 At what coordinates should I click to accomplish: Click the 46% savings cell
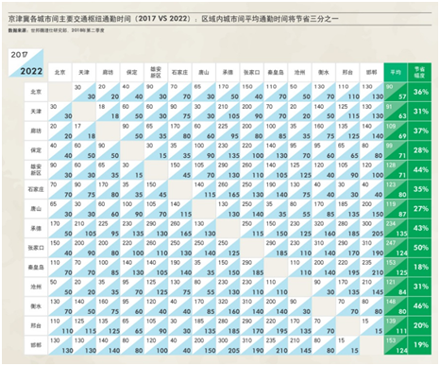[x=419, y=306]
